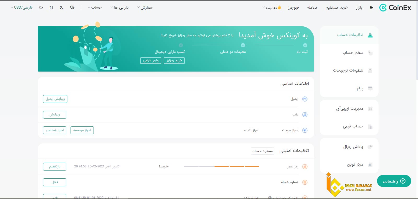Select حساب فرعی sub-account in the sidebar
This screenshot has width=418, height=199.
[349, 126]
